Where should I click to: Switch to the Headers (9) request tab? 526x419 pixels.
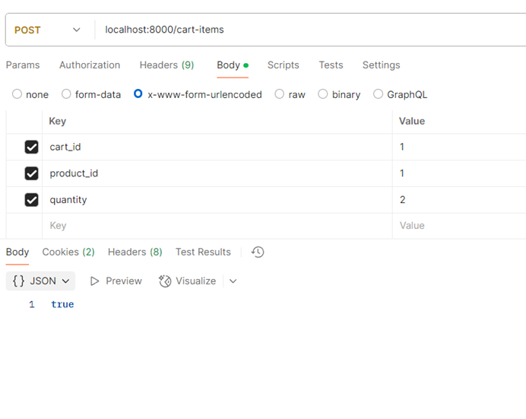pyautogui.click(x=166, y=65)
